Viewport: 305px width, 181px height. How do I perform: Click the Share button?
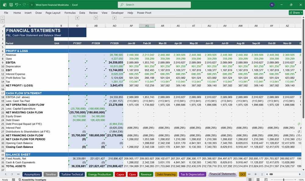click(x=296, y=13)
